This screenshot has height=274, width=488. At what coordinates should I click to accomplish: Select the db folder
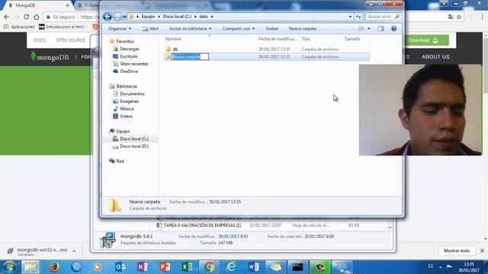pos(175,49)
